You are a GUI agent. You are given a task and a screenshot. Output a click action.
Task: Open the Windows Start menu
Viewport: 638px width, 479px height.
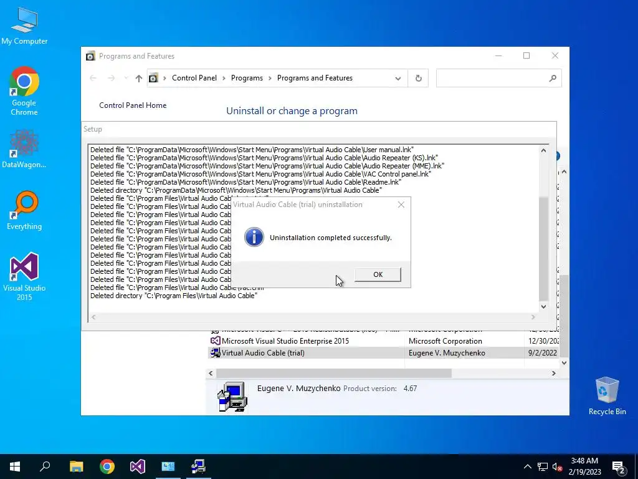click(x=15, y=467)
